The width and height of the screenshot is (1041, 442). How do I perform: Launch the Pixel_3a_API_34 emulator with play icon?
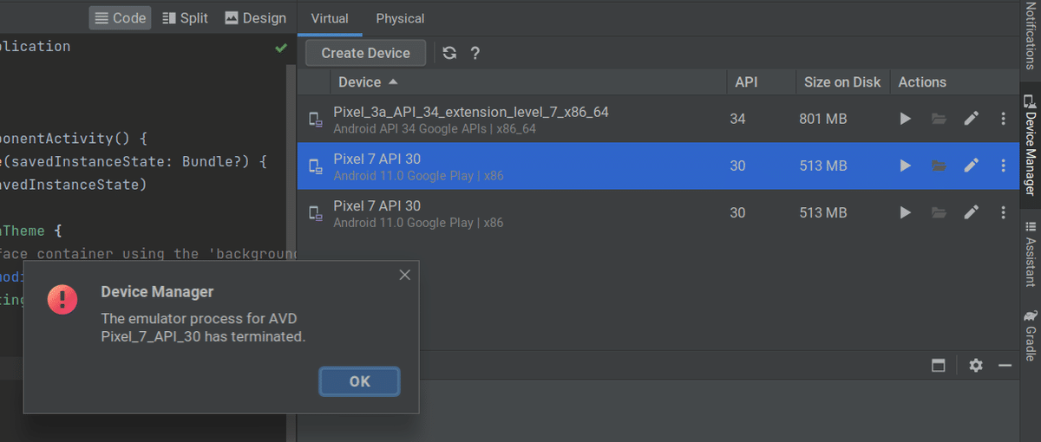905,119
